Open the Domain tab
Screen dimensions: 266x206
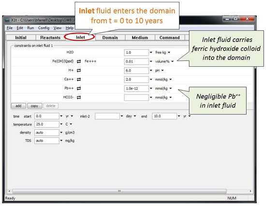110,38
